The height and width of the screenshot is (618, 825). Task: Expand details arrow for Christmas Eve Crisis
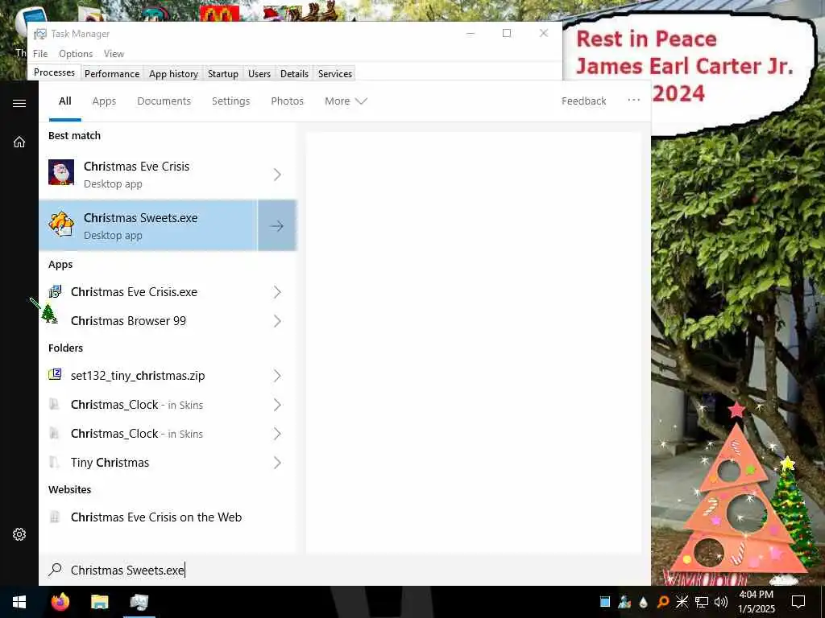coord(277,175)
